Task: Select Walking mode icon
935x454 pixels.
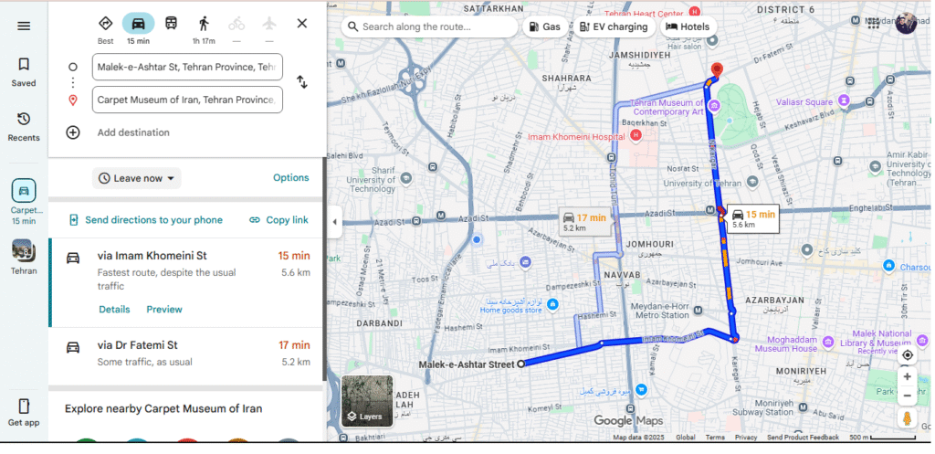Action: [x=204, y=24]
